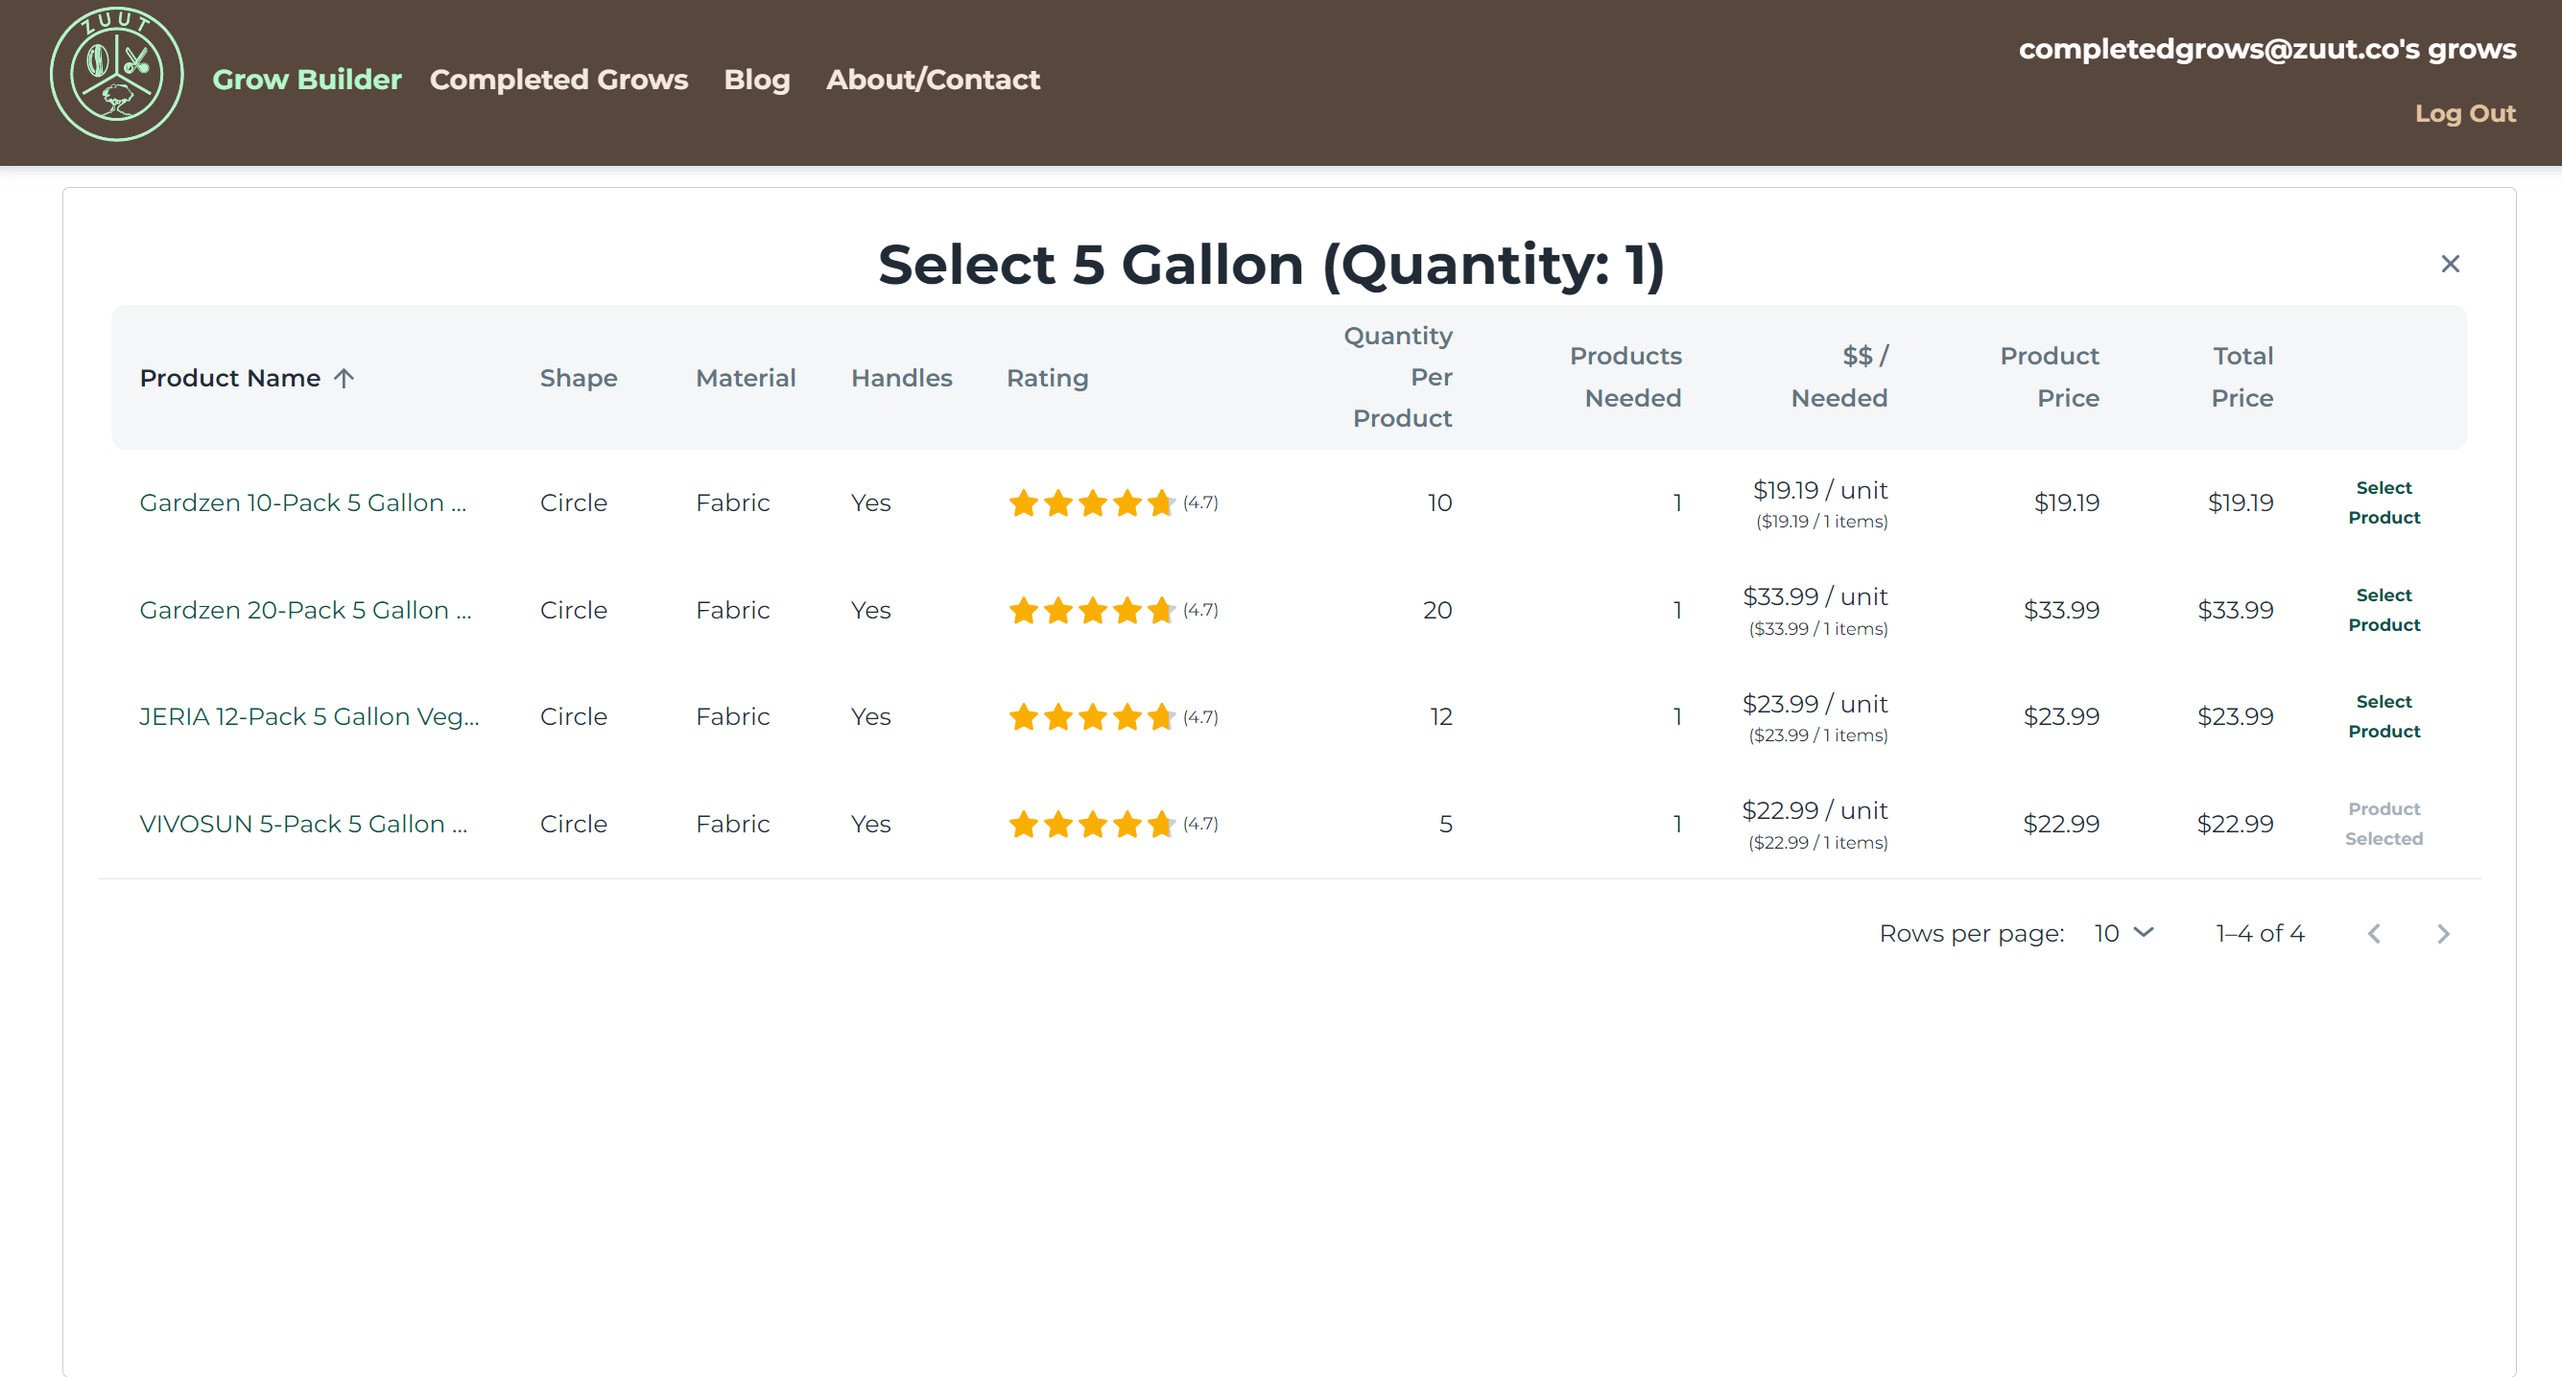Viewport: 2562px width, 1377px height.
Task: Click completedgrows@zuut.co's grows link
Action: 2267,49
